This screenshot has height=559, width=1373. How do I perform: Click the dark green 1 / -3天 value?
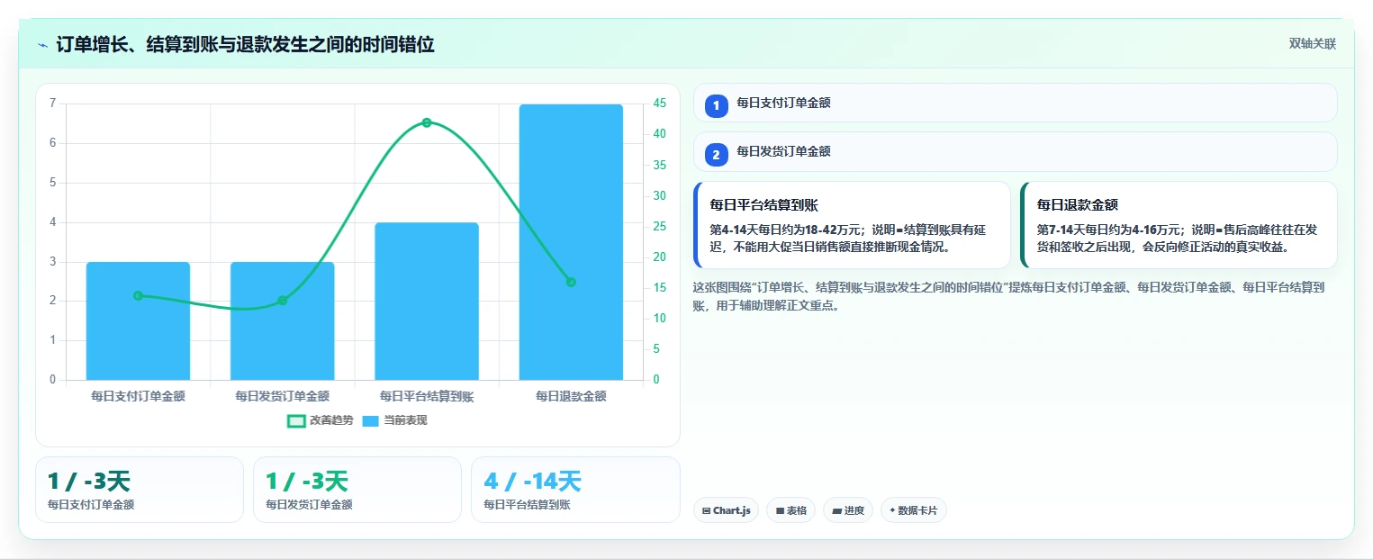[x=89, y=482]
